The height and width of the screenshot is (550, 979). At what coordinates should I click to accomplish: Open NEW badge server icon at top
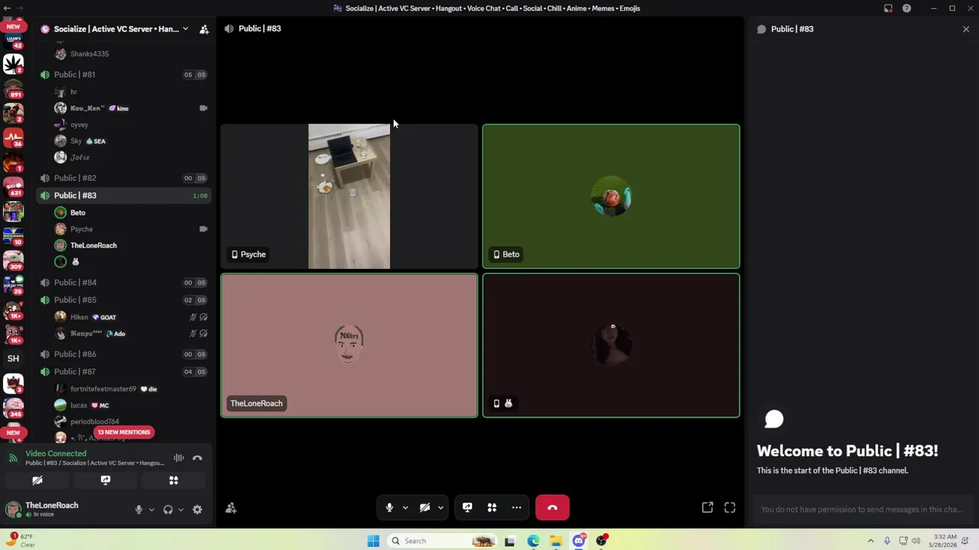pos(13,27)
